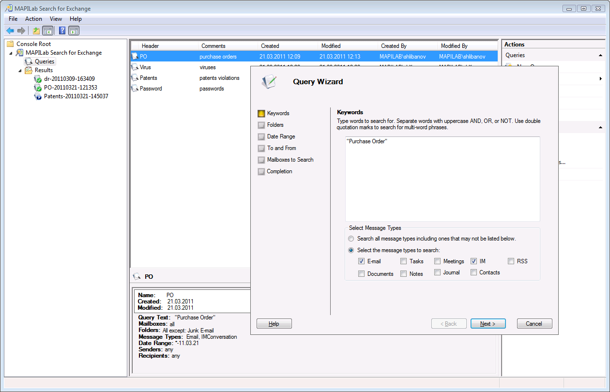The width and height of the screenshot is (610, 392).
Task: Open the Patents-20110321-145037 result icon
Action: 38,96
